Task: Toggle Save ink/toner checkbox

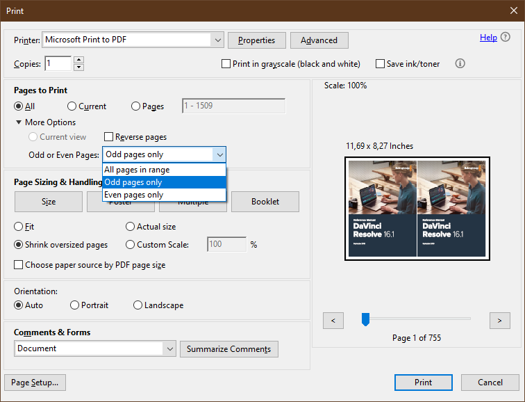Action: pyautogui.click(x=380, y=64)
